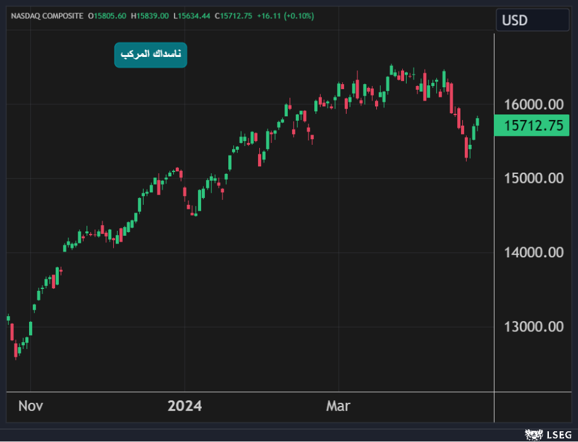
Task: Select the high value H15839.00
Action: (151, 15)
